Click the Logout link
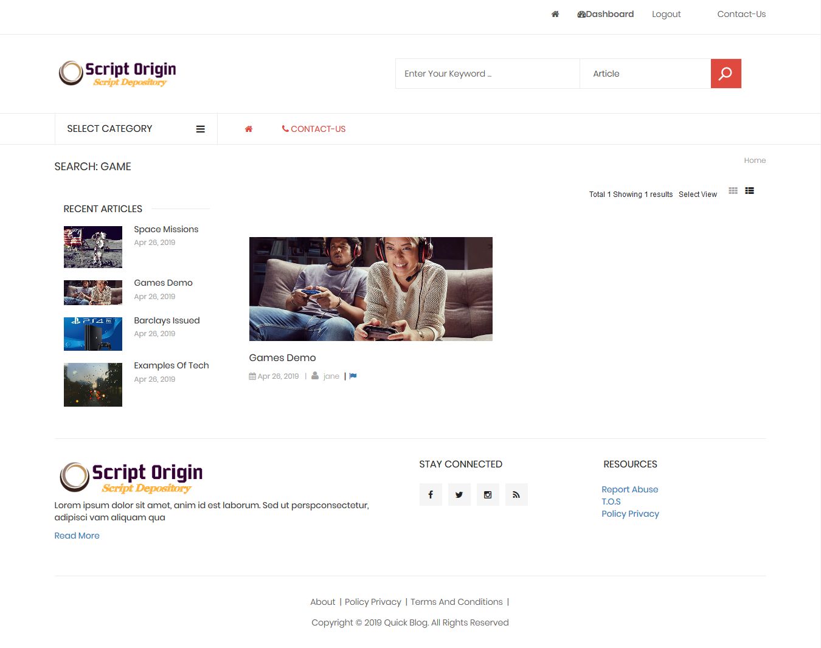Screen dimensions: 821x648 tap(666, 14)
